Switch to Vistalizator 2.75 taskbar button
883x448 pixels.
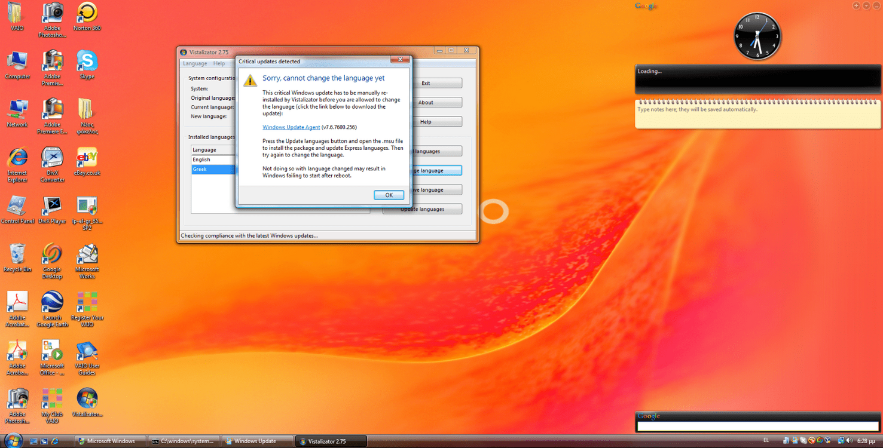pos(331,441)
